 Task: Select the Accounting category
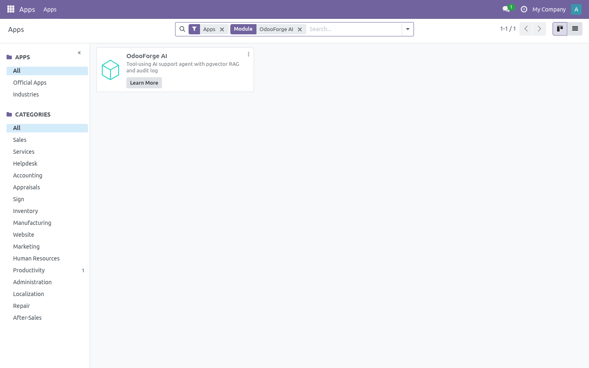[x=47, y=175]
